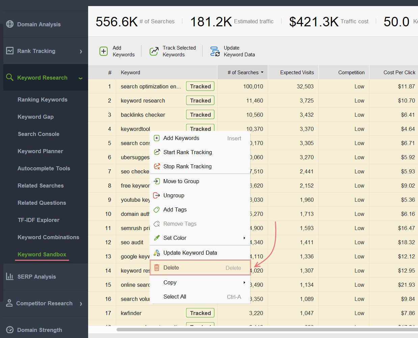
Task: Select All from the context menu
Action: tap(175, 297)
